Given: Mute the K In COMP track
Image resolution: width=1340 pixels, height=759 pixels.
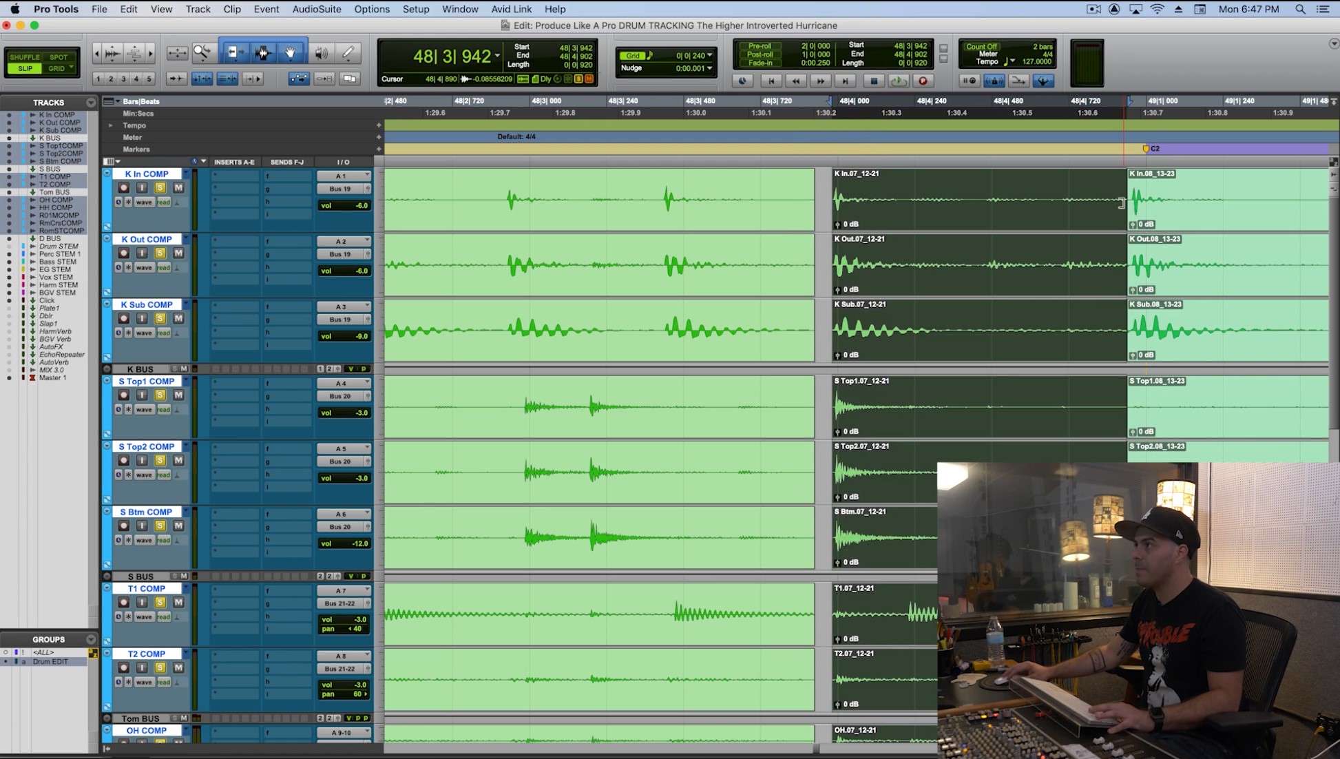Looking at the screenshot, I should [178, 187].
